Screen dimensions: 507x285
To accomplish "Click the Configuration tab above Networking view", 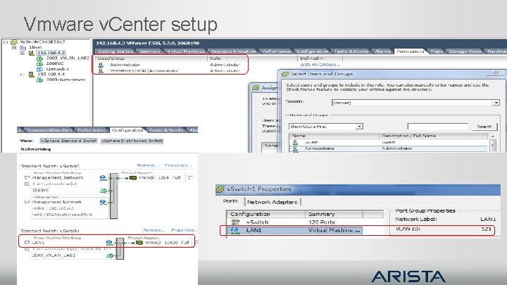I will (x=127, y=130).
